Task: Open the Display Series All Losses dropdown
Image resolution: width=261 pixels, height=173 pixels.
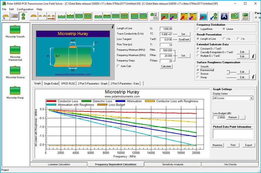Action: 251,98
